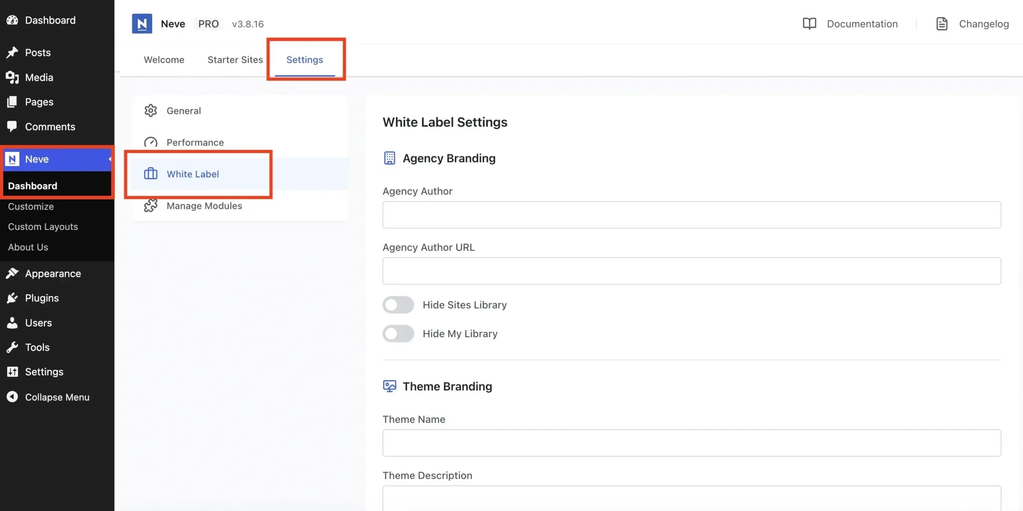Click the White Label briefcase icon
The image size is (1023, 511).
[x=151, y=174]
